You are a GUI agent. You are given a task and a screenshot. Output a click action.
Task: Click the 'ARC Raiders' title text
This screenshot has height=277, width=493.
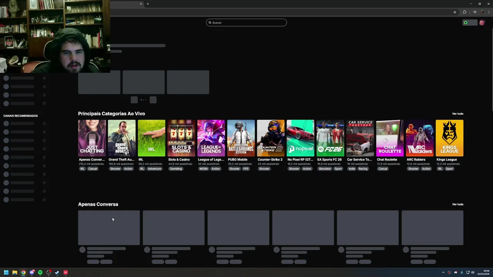coord(416,160)
